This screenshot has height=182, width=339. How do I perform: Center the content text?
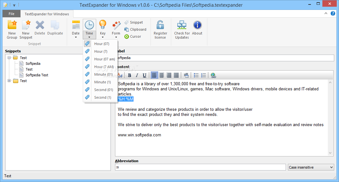(x=161, y=75)
